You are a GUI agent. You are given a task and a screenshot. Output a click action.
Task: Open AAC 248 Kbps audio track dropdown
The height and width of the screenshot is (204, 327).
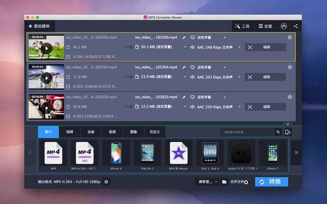[x=240, y=47]
